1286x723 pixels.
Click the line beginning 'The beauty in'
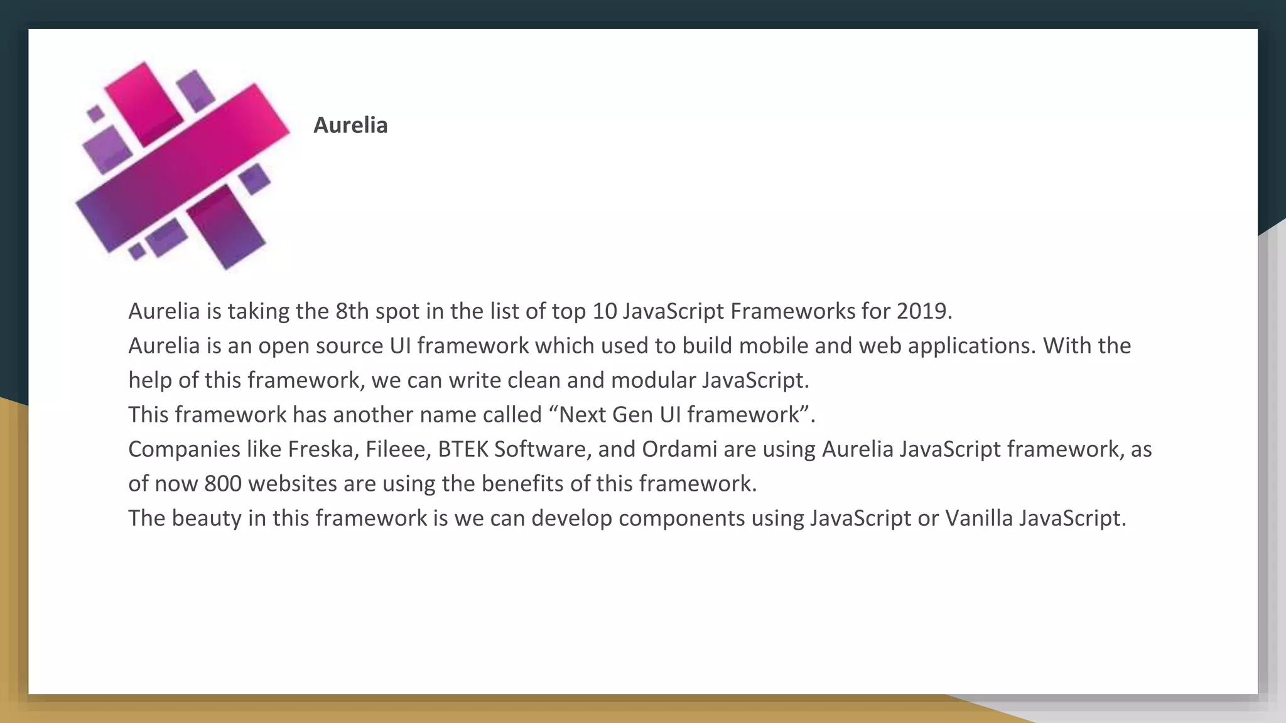627,518
